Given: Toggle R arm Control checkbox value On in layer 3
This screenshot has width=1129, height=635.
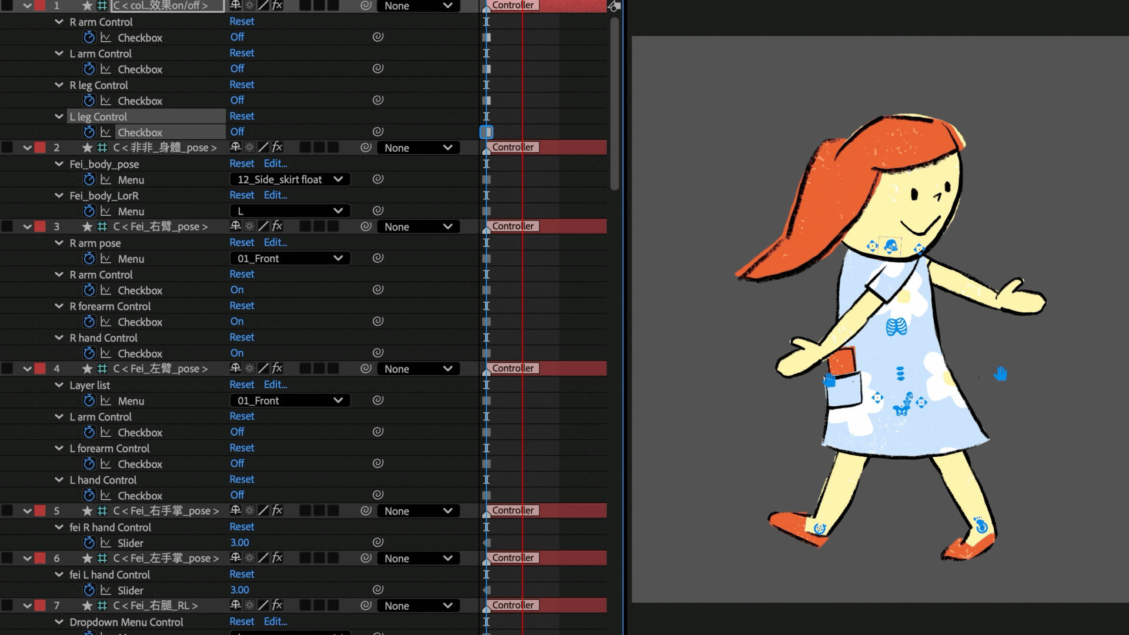Looking at the screenshot, I should coord(237,290).
